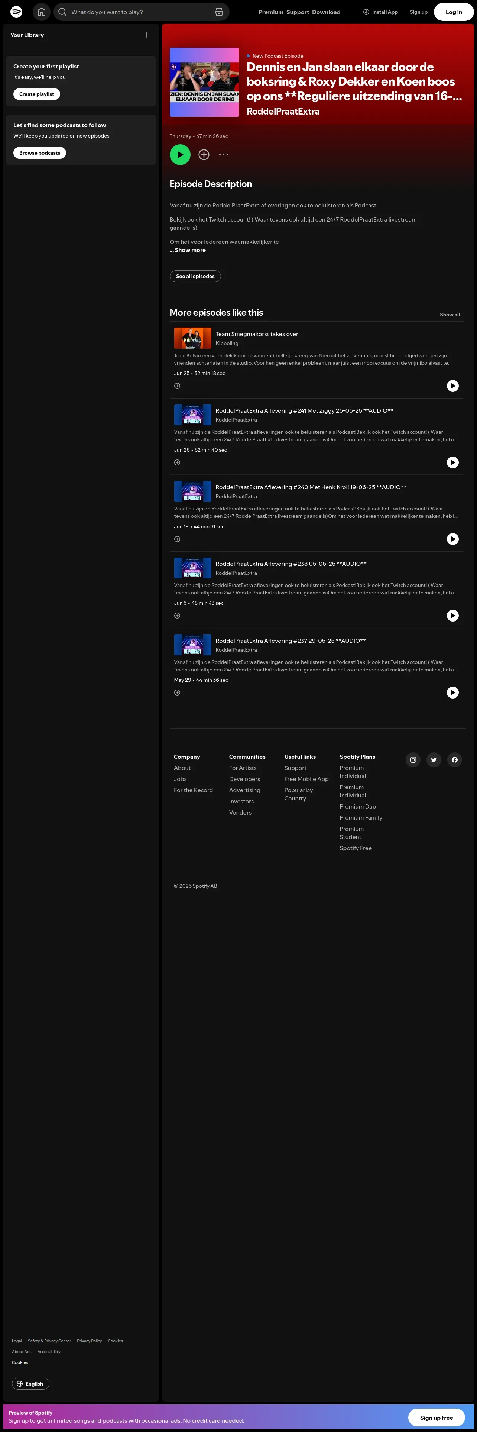Click the main episode cover thumbnail

[x=204, y=82]
